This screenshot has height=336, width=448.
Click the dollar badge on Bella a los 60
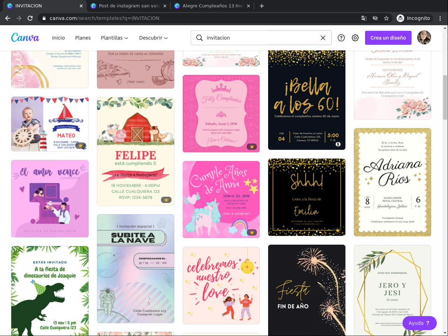338,144
